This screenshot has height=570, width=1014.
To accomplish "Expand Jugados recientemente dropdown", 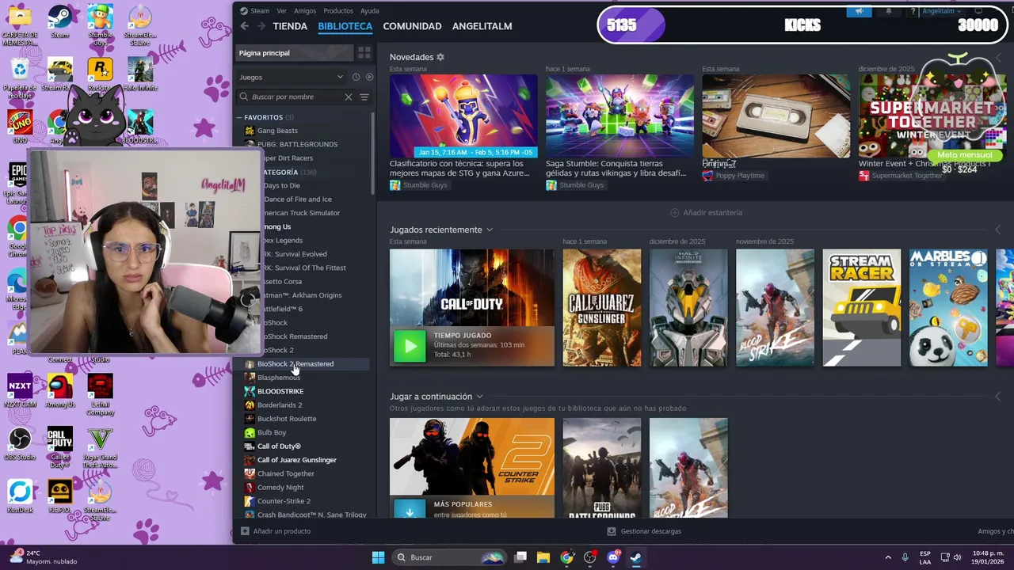I will pyautogui.click(x=490, y=230).
